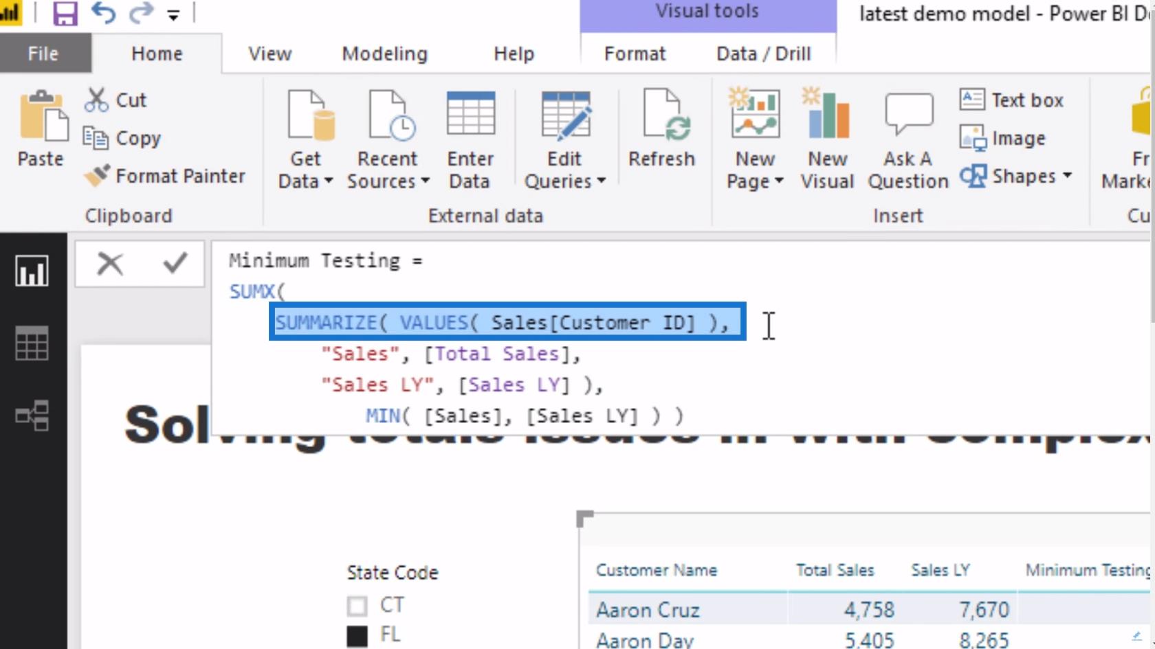The width and height of the screenshot is (1155, 649).
Task: Switch to the Format tab
Action: pos(635,54)
